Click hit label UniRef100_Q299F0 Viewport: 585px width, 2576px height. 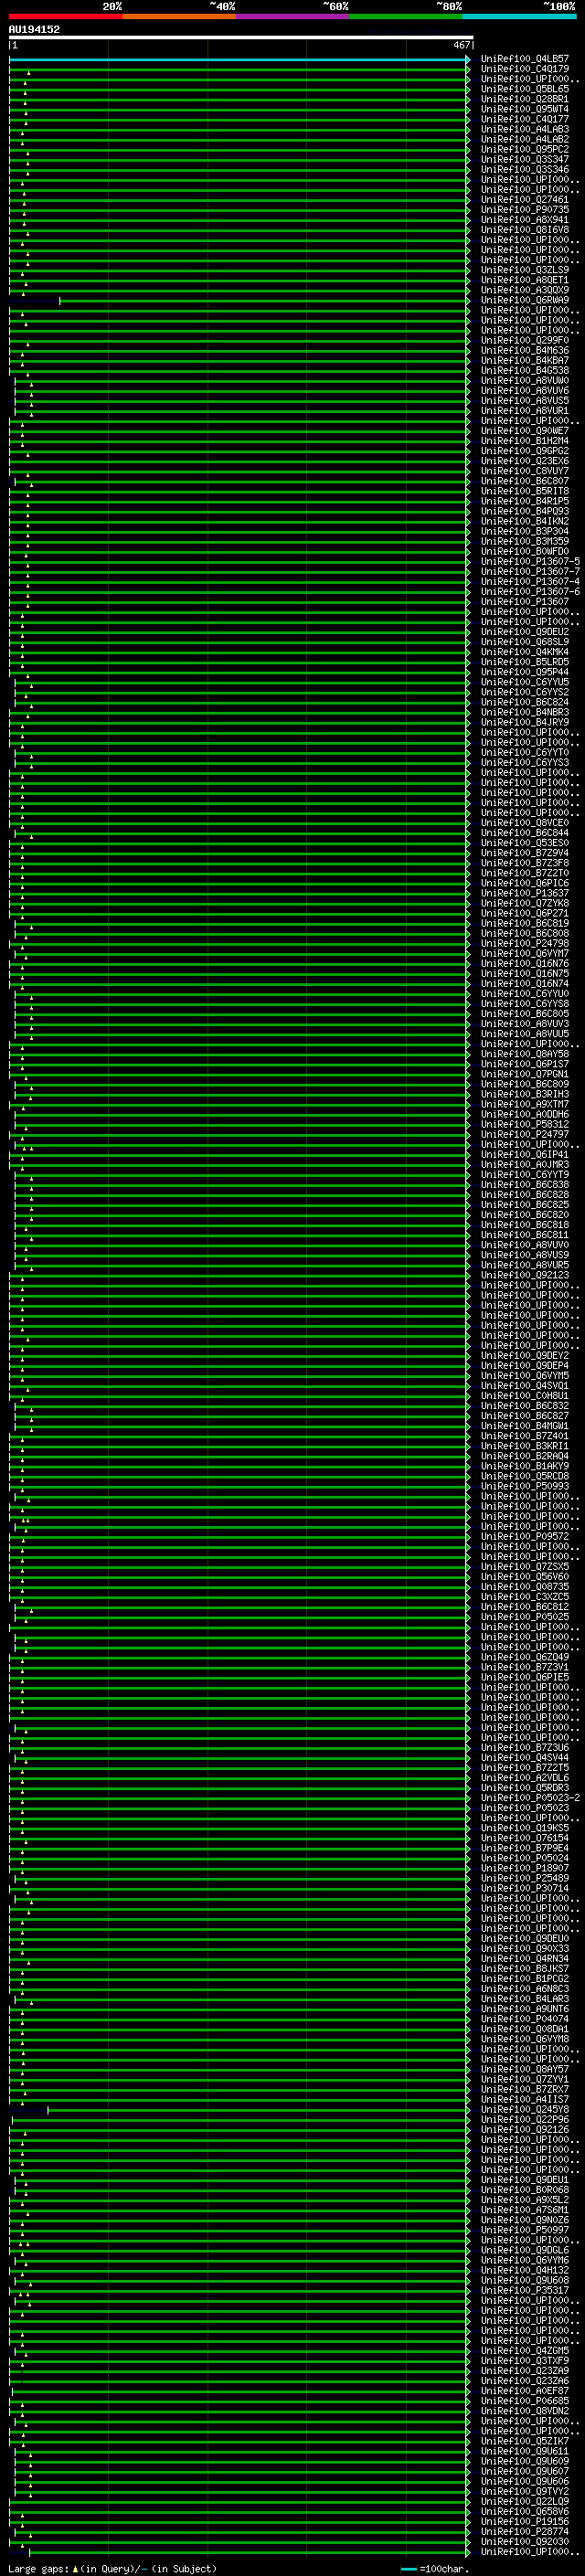[524, 341]
